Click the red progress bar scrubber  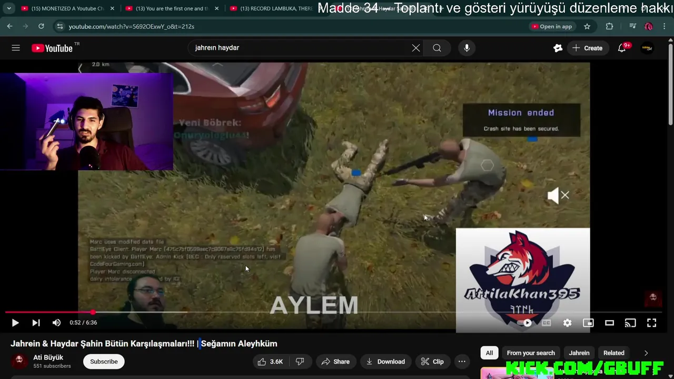(93, 312)
